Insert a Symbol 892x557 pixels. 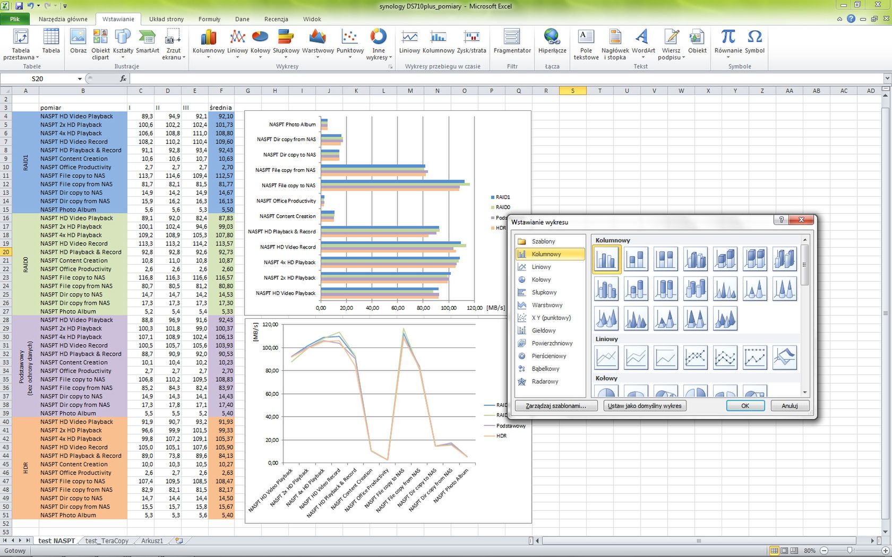[x=754, y=41]
